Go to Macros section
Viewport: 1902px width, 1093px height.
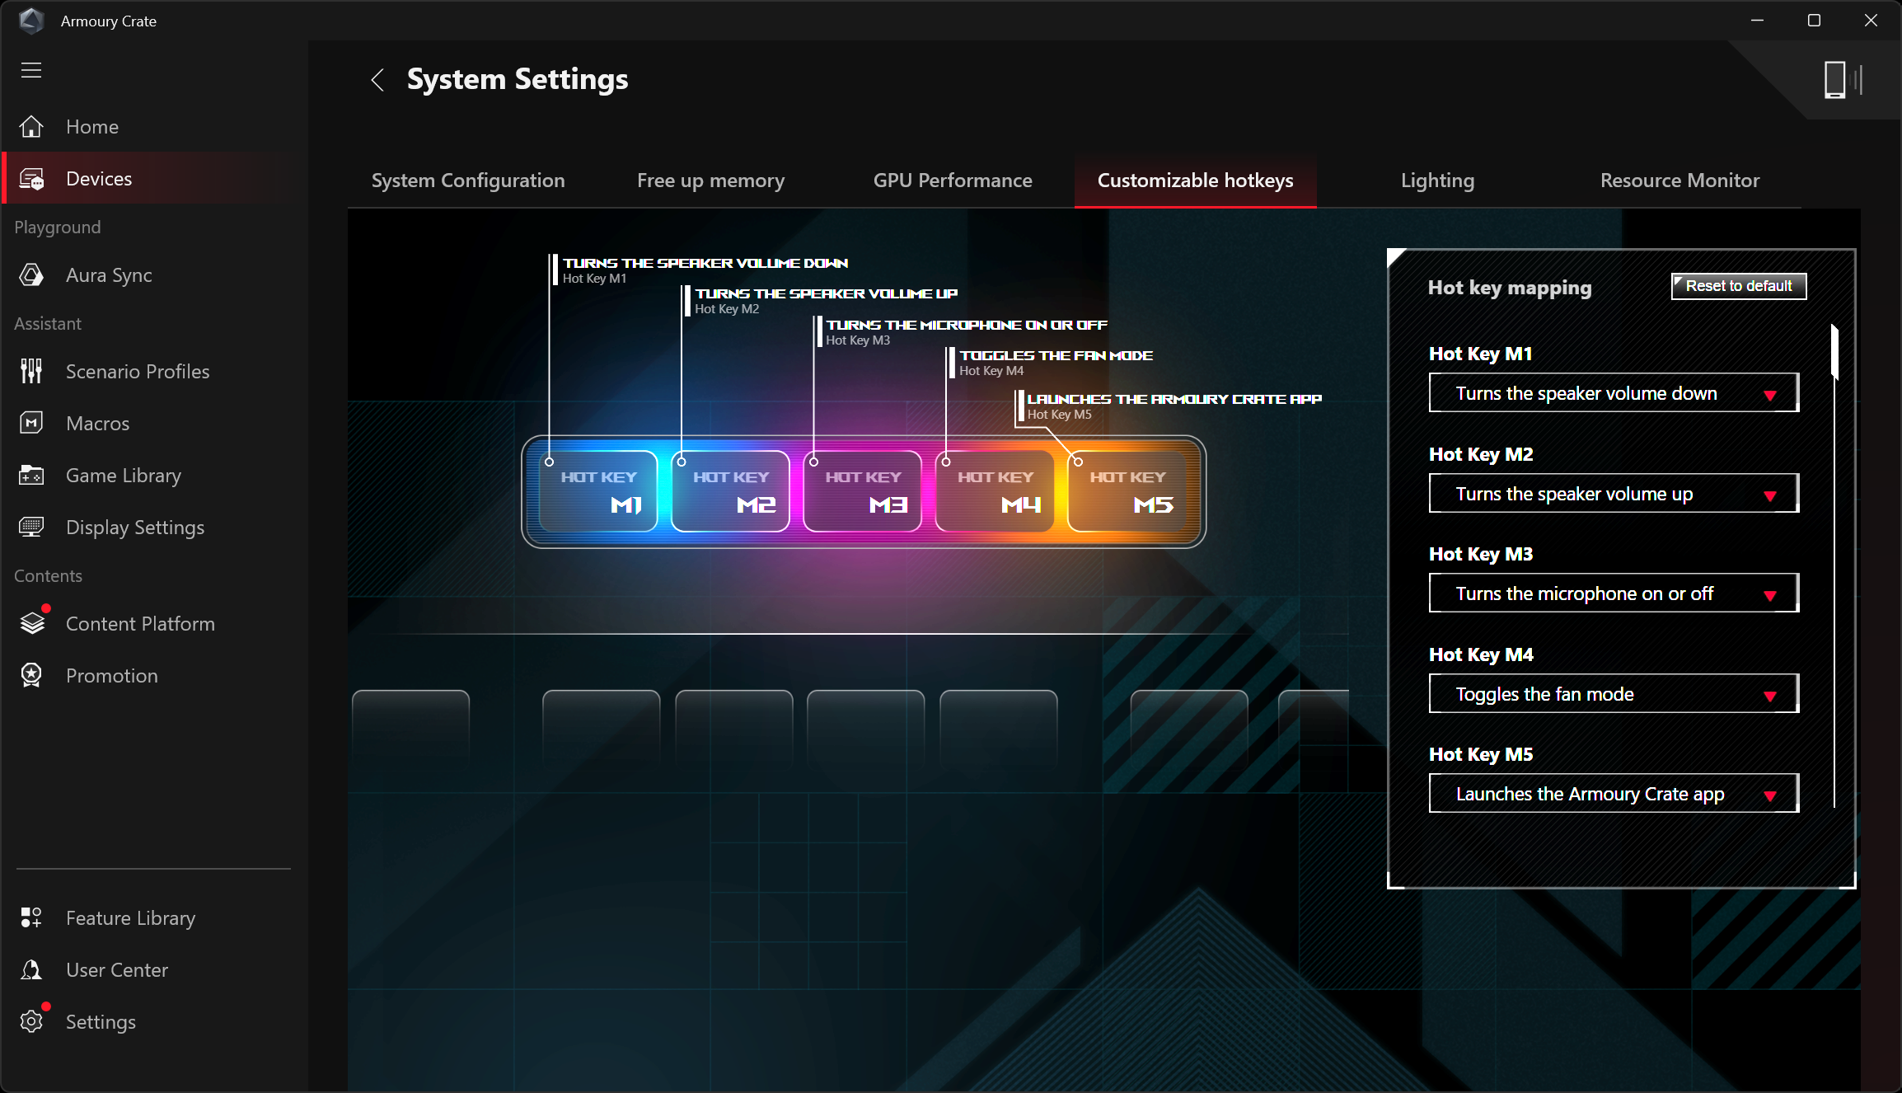click(x=97, y=424)
